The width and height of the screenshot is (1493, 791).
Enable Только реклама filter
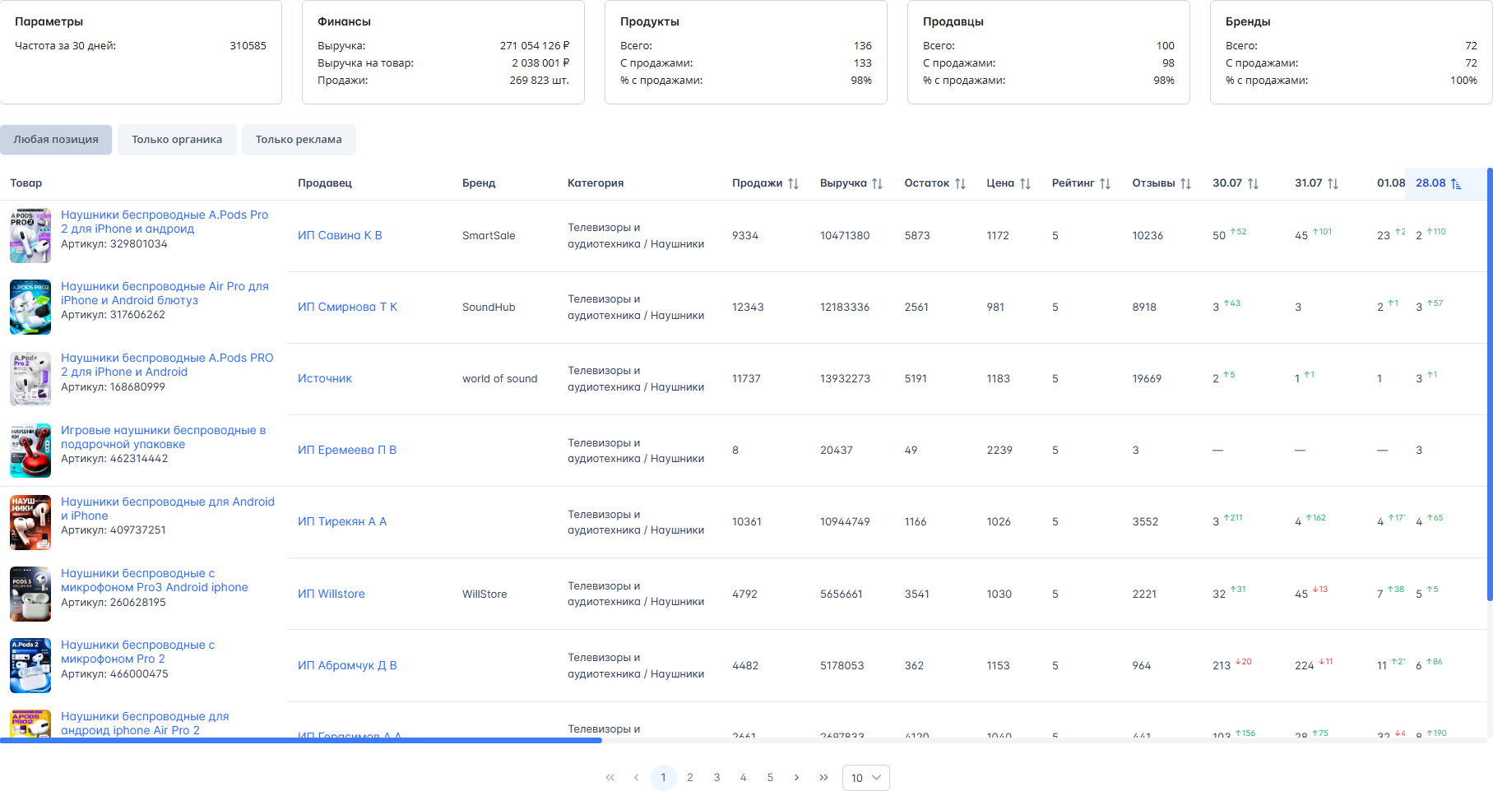299,140
